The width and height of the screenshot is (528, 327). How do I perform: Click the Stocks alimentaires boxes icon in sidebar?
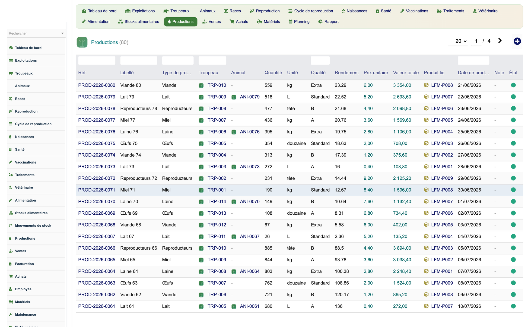(x=11, y=213)
